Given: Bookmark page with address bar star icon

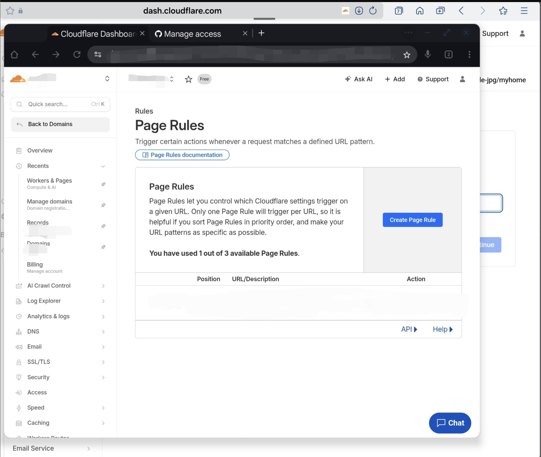Looking at the screenshot, I should pos(407,55).
